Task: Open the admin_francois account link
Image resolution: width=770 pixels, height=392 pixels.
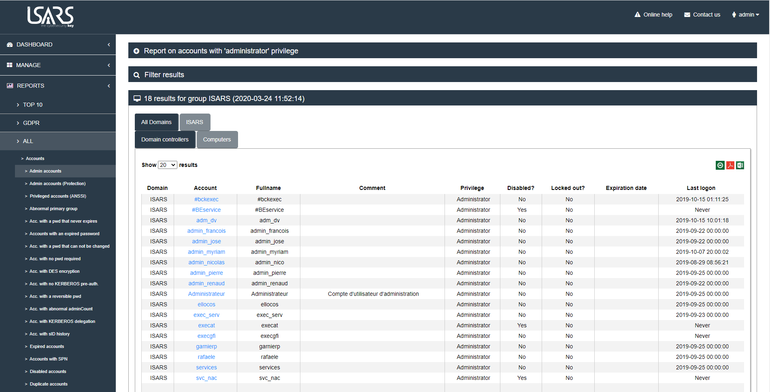Action: 206,231
